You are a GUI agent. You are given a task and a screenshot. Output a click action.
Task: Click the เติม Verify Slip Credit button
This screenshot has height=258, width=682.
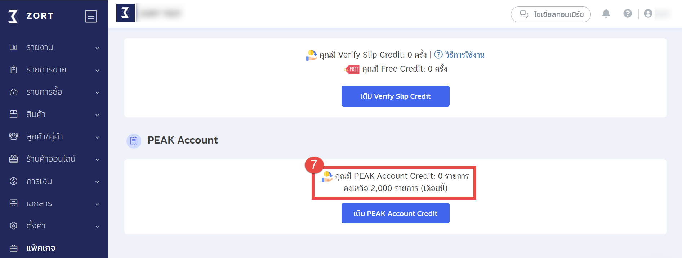(395, 96)
